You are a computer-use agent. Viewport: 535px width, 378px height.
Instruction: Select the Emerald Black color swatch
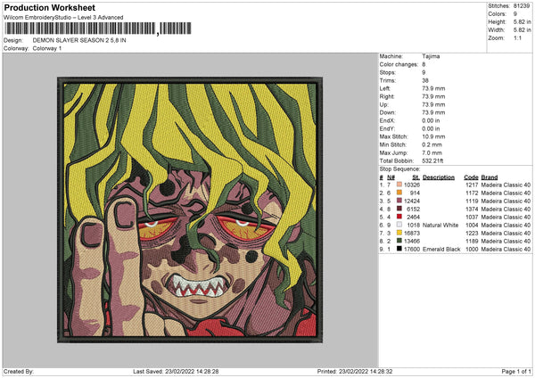tap(399, 249)
